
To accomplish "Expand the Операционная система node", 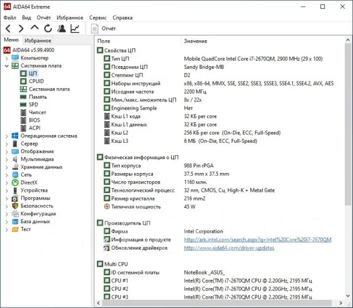I will 7,136.
